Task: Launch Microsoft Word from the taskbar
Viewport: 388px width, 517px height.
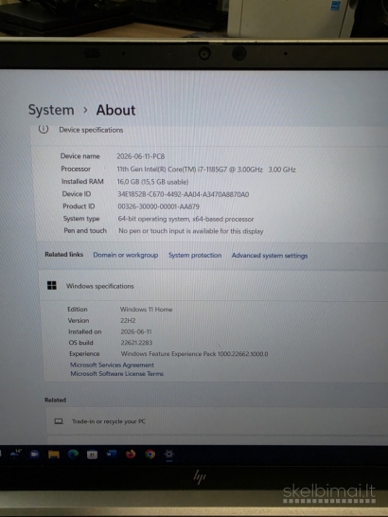Action: point(111,454)
